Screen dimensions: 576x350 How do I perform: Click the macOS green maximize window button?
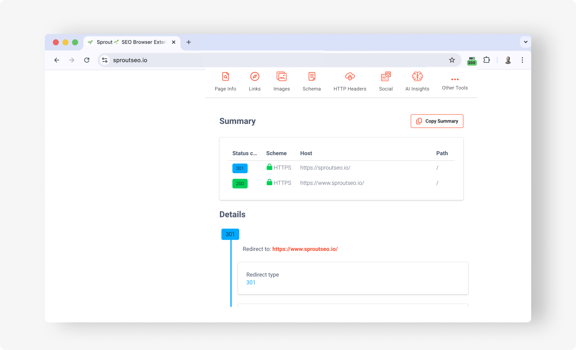pos(75,42)
